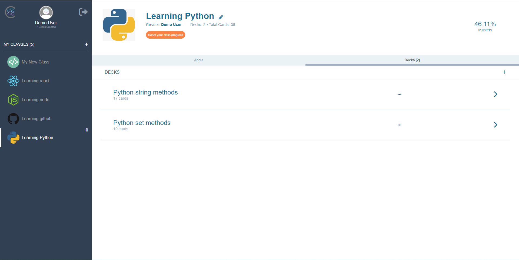The height and width of the screenshot is (260, 519).
Task: Open options menu for Python string methods deck
Action: pos(400,94)
